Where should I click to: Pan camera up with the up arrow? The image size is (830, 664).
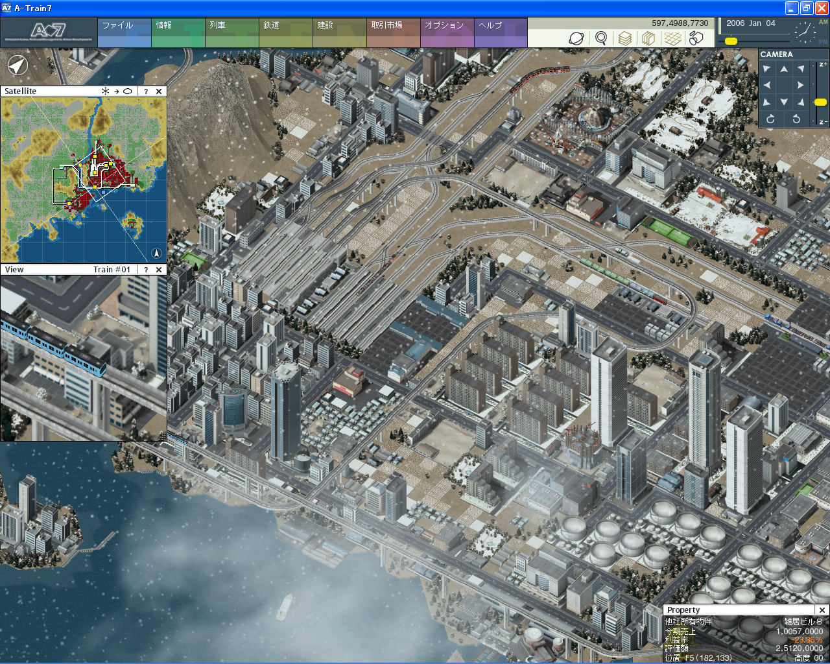point(784,69)
